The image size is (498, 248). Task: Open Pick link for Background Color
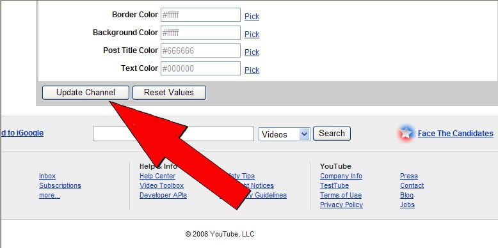252,35
